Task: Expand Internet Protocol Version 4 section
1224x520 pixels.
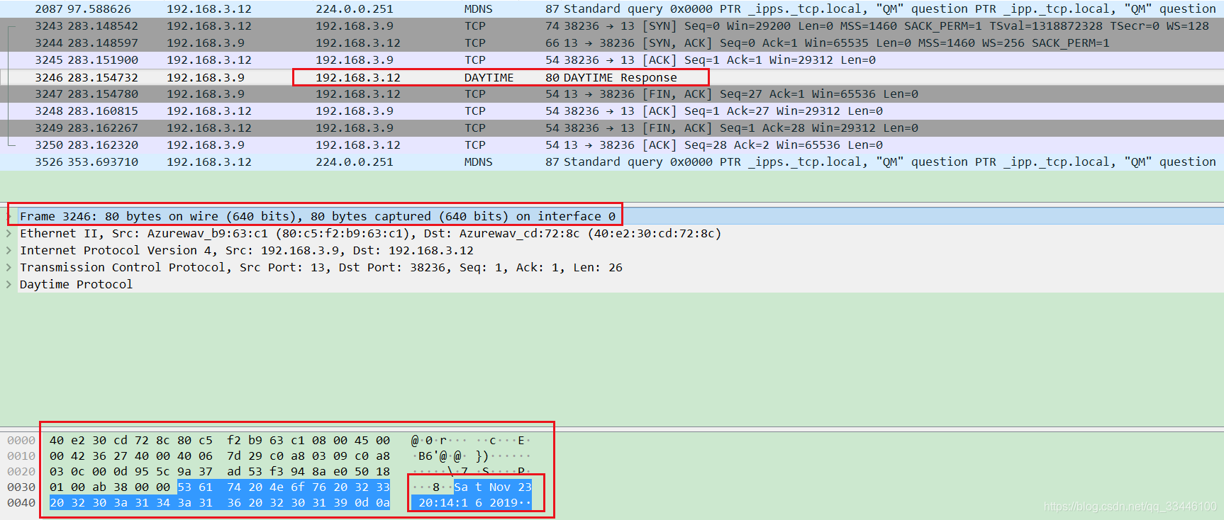Action: coord(9,250)
